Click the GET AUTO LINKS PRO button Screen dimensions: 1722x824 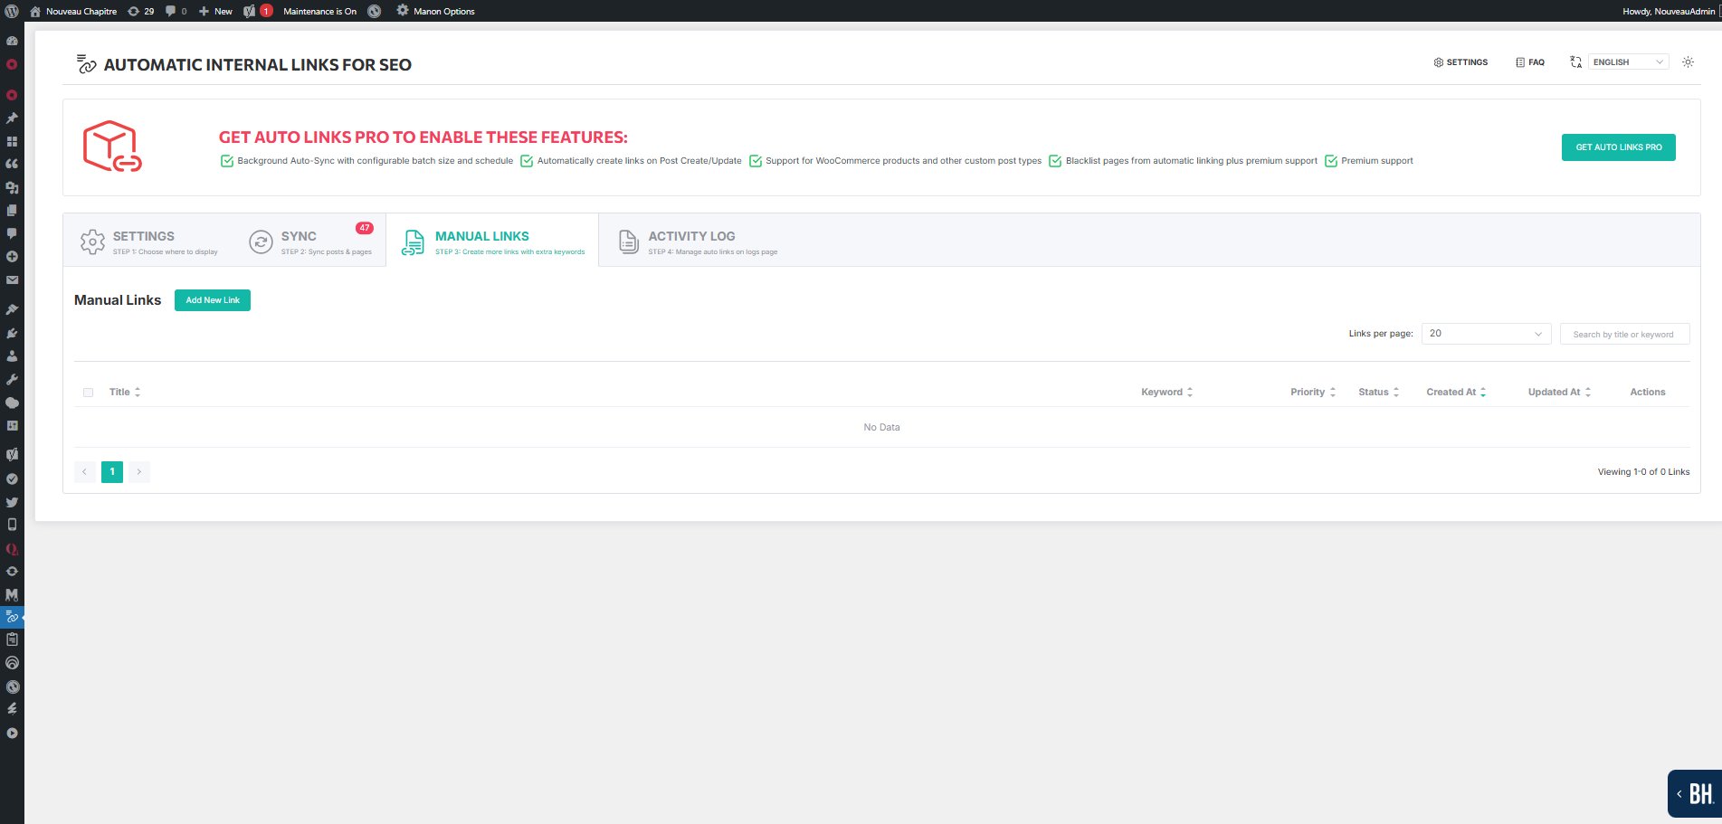click(1618, 147)
